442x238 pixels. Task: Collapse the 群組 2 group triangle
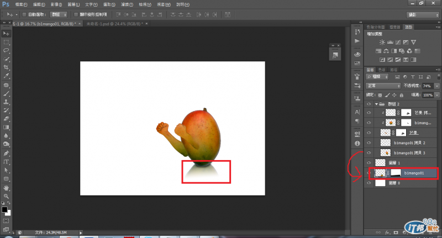(x=376, y=104)
